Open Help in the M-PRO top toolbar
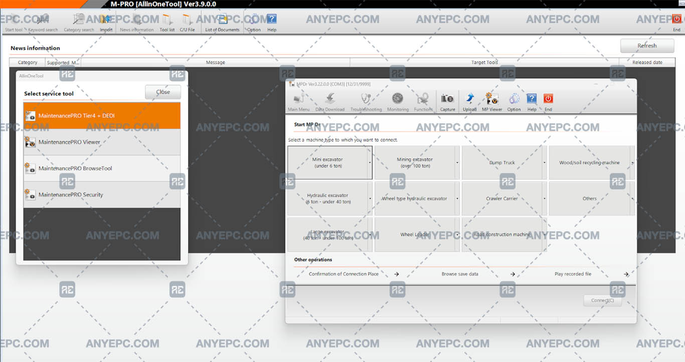This screenshot has height=362, width=685. 272,23
